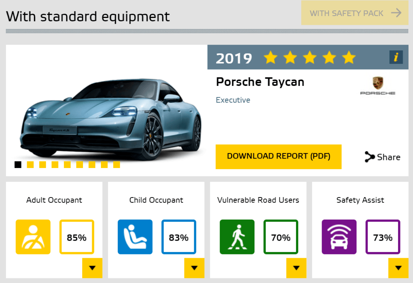Click the "Adult Occupant" heading
The height and width of the screenshot is (283, 413).
[x=54, y=200]
